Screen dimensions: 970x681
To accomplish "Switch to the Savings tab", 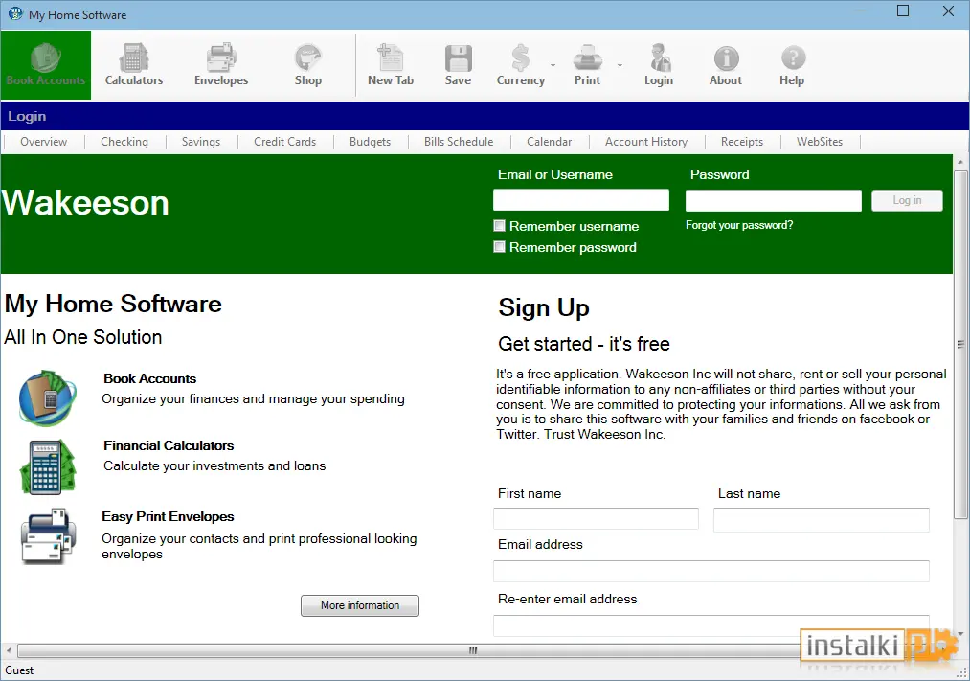I will tap(201, 142).
